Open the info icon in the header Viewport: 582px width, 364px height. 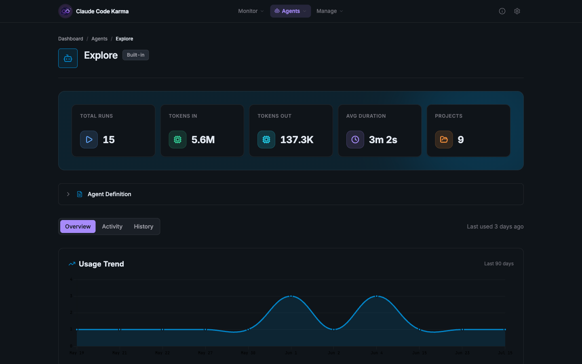[502, 11]
